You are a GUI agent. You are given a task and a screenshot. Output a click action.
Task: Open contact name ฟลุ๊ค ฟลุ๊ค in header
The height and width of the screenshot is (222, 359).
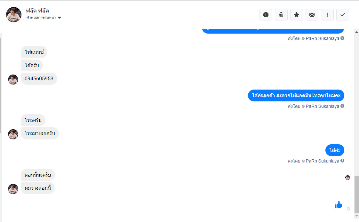coord(37,11)
